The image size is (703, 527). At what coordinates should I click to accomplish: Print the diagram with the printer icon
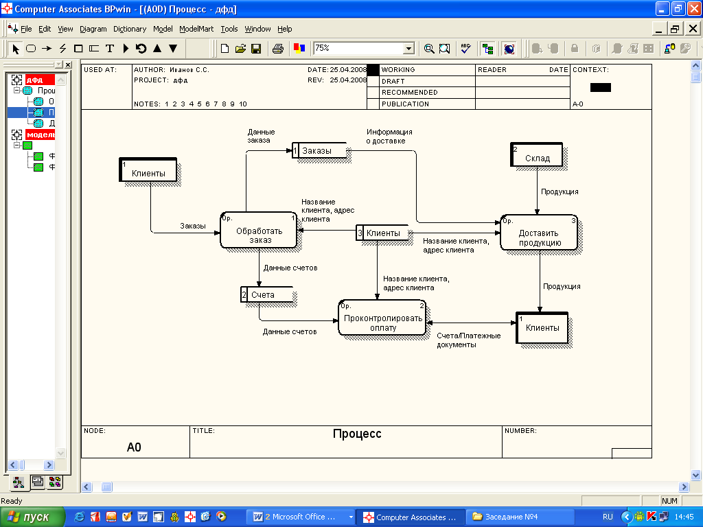click(x=278, y=49)
